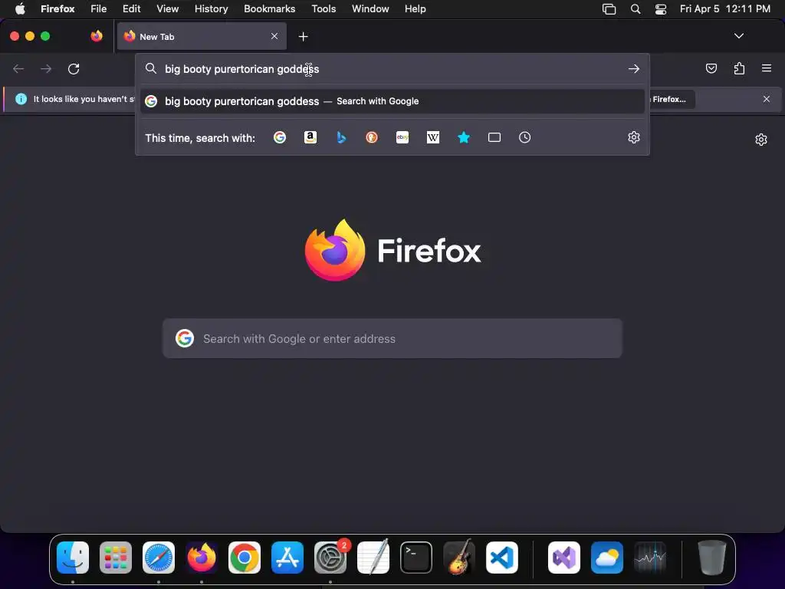Open App Store from the dock
This screenshot has height=589, width=785.
coord(287,558)
